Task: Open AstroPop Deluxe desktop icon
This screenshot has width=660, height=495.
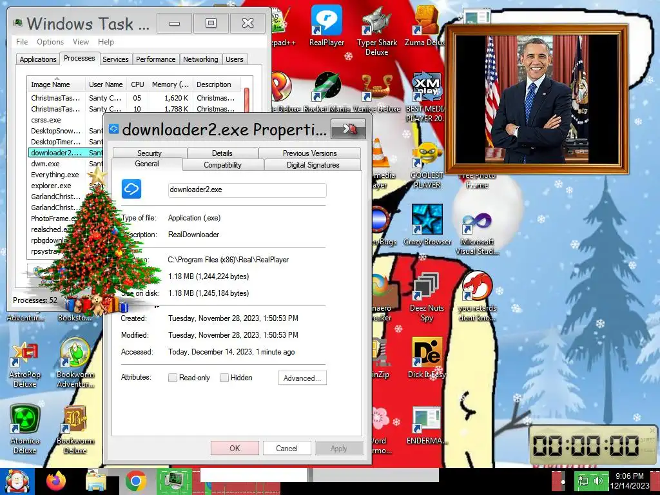Action: point(25,365)
